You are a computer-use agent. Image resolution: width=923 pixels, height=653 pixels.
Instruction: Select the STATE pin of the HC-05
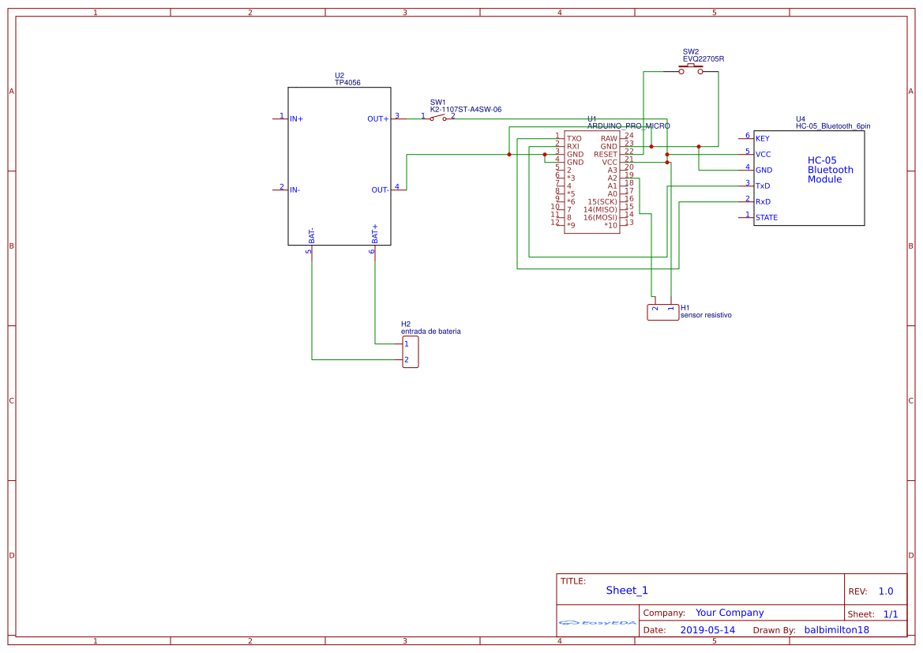766,217
